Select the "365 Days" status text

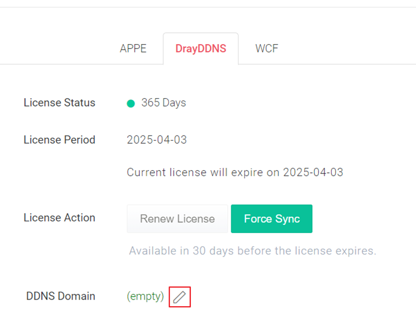164,103
